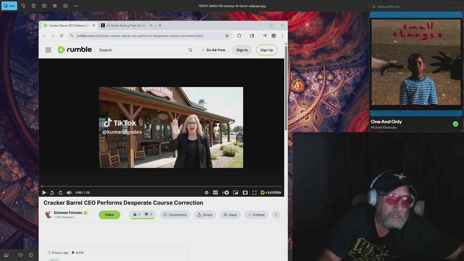This screenshot has width=464, height=261.
Task: Open a new browser tab
Action: (x=160, y=25)
